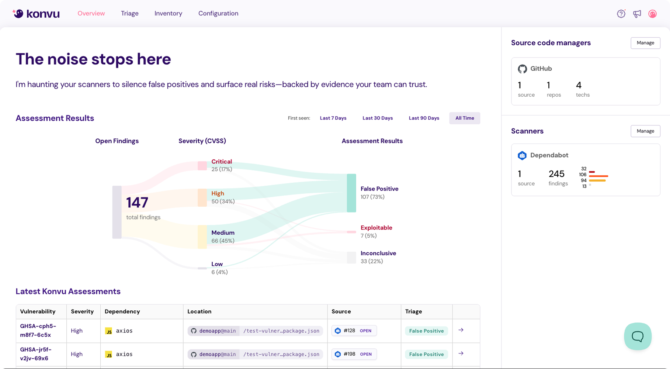
Task: Open the arrow for GHSA-cph5-m8f7-6c5x row
Action: [461, 330]
